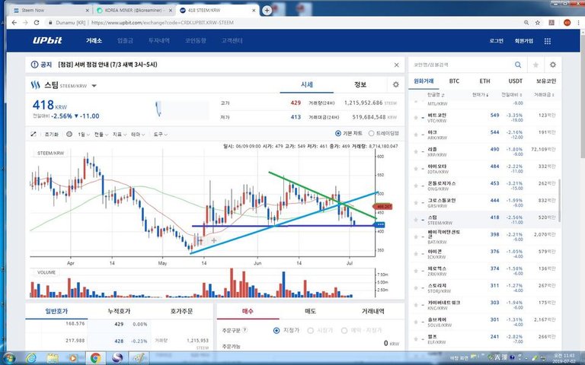Click the STEEM coin logo icon
Screen dimensions: 585x365
[36, 85]
